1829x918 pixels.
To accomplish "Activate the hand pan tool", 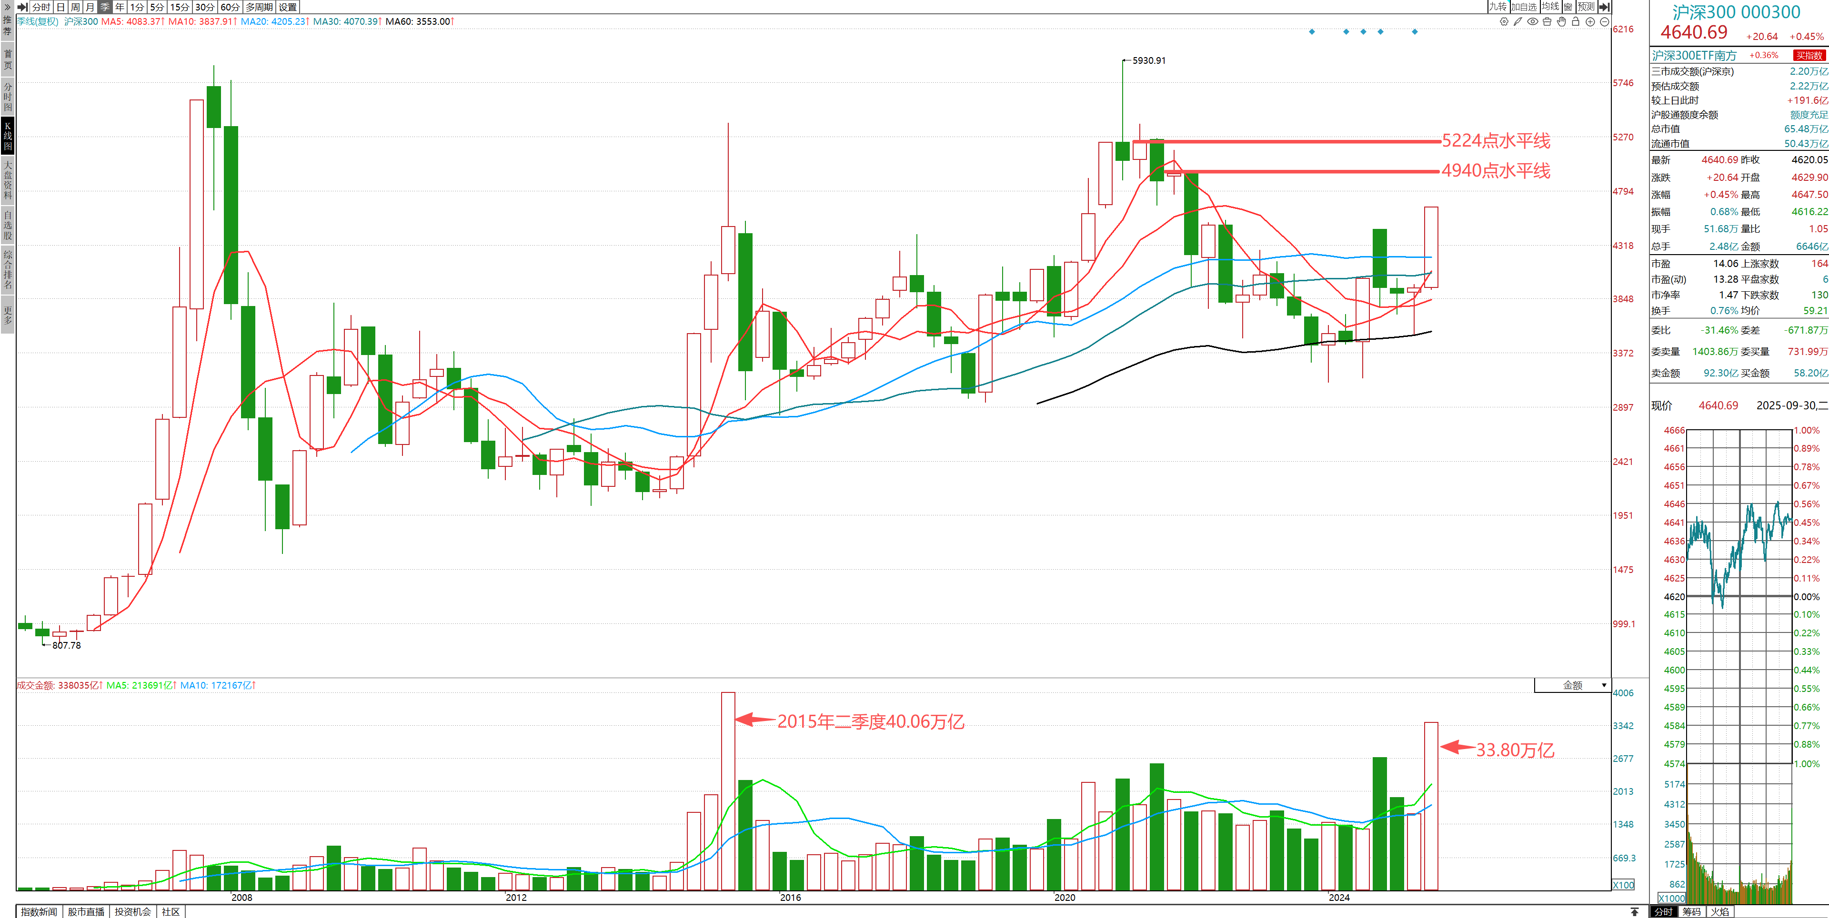I will click(x=1561, y=22).
